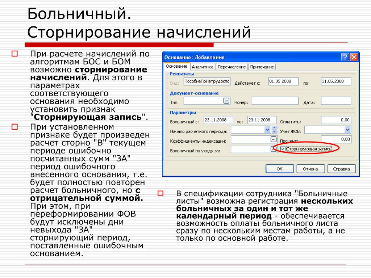Click the Документ-основание group label
371x278 pixels.
pyautogui.click(x=194, y=93)
